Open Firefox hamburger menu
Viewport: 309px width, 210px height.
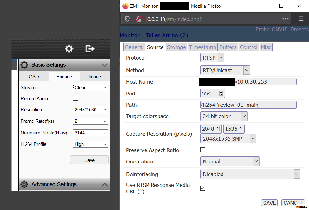(x=301, y=19)
